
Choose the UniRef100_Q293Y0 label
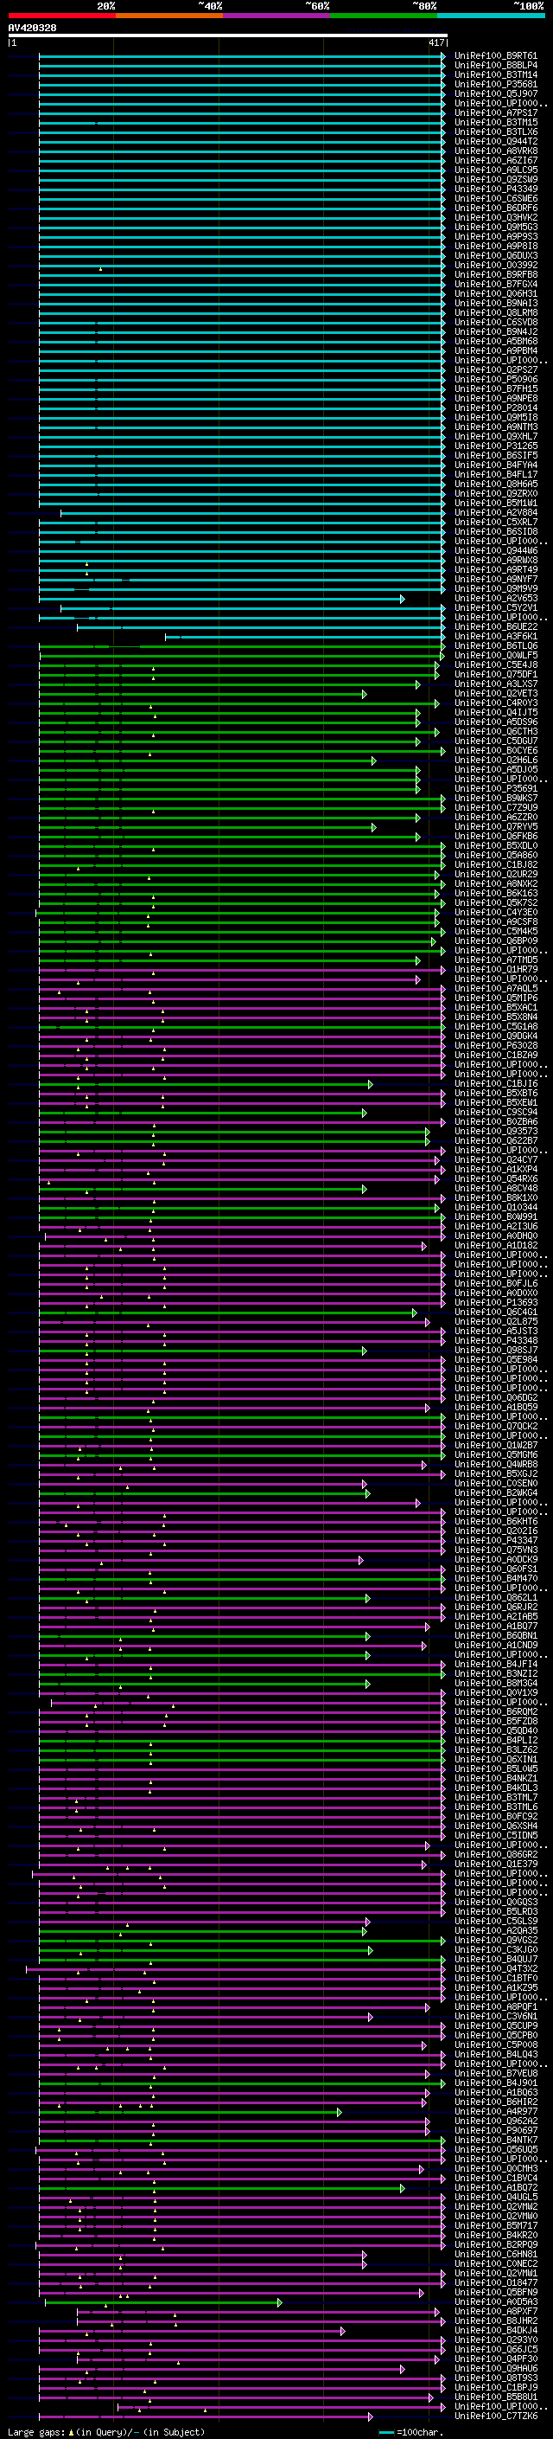(496, 2340)
